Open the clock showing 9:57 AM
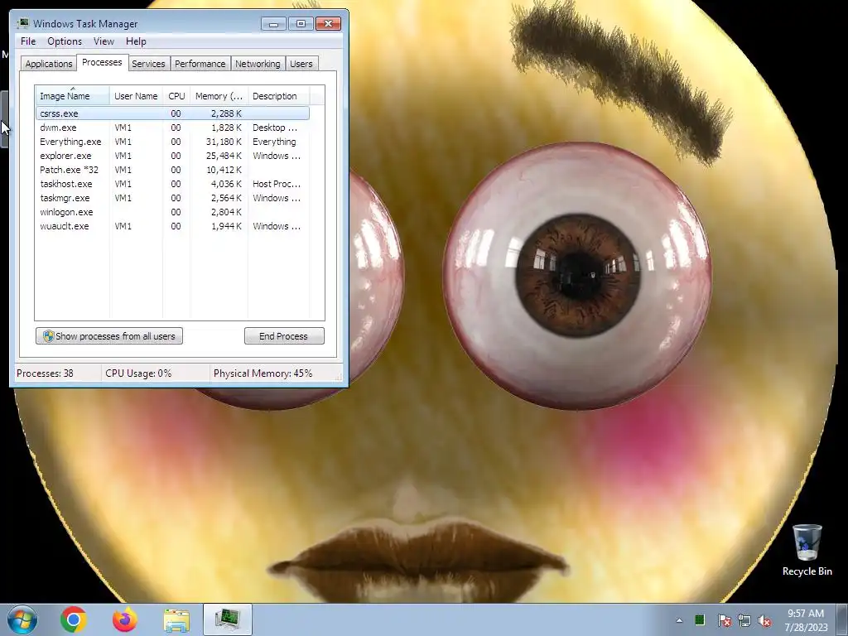Viewport: 848px width, 636px height. tap(806, 619)
